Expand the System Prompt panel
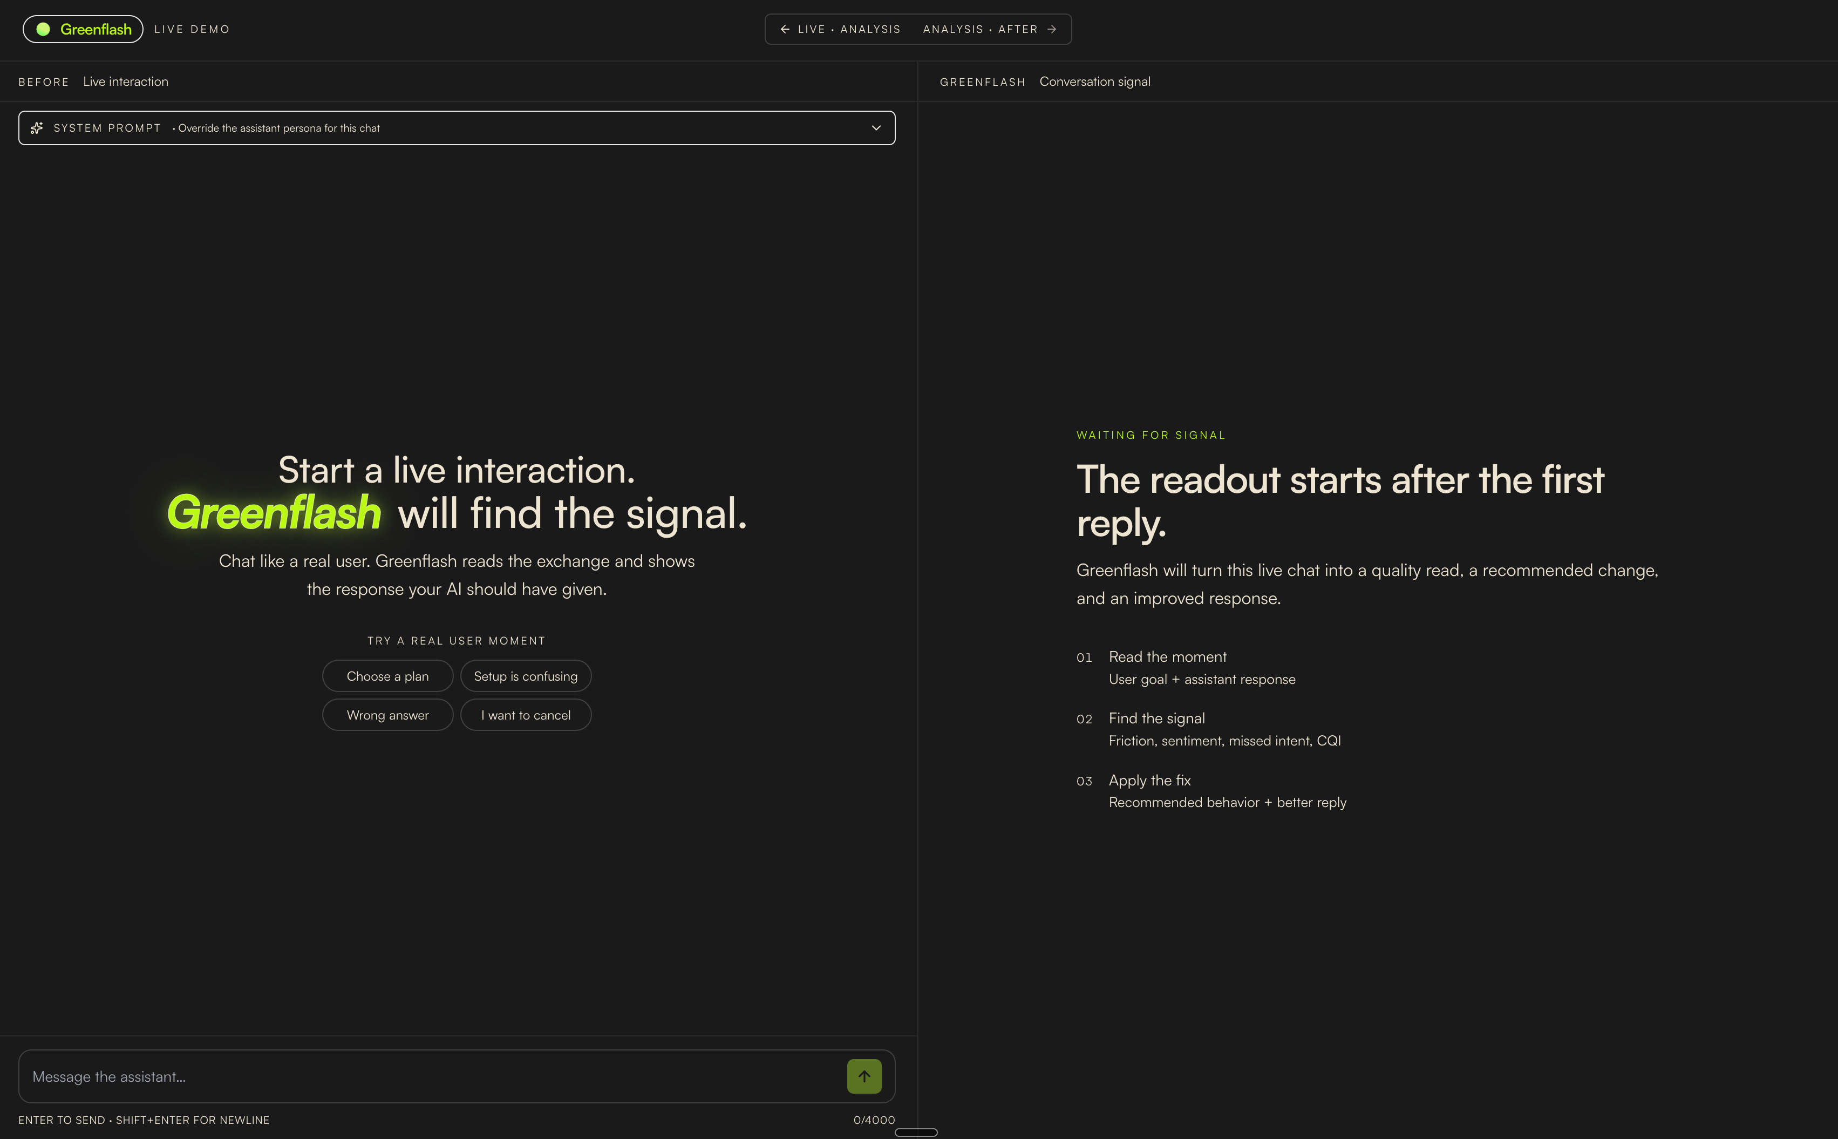This screenshot has width=1838, height=1139. click(x=457, y=128)
